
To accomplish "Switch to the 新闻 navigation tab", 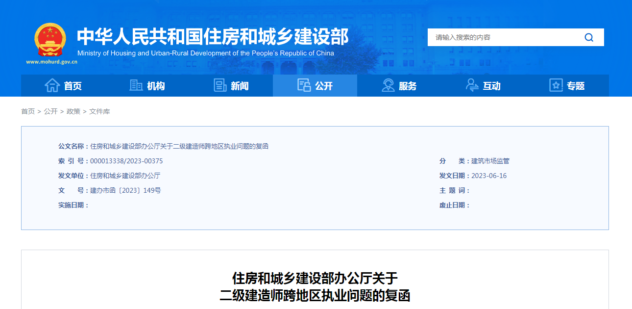I will [x=240, y=86].
